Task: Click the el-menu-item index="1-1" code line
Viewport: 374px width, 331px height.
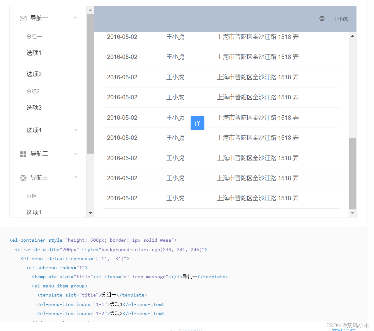Action: pos(101,304)
